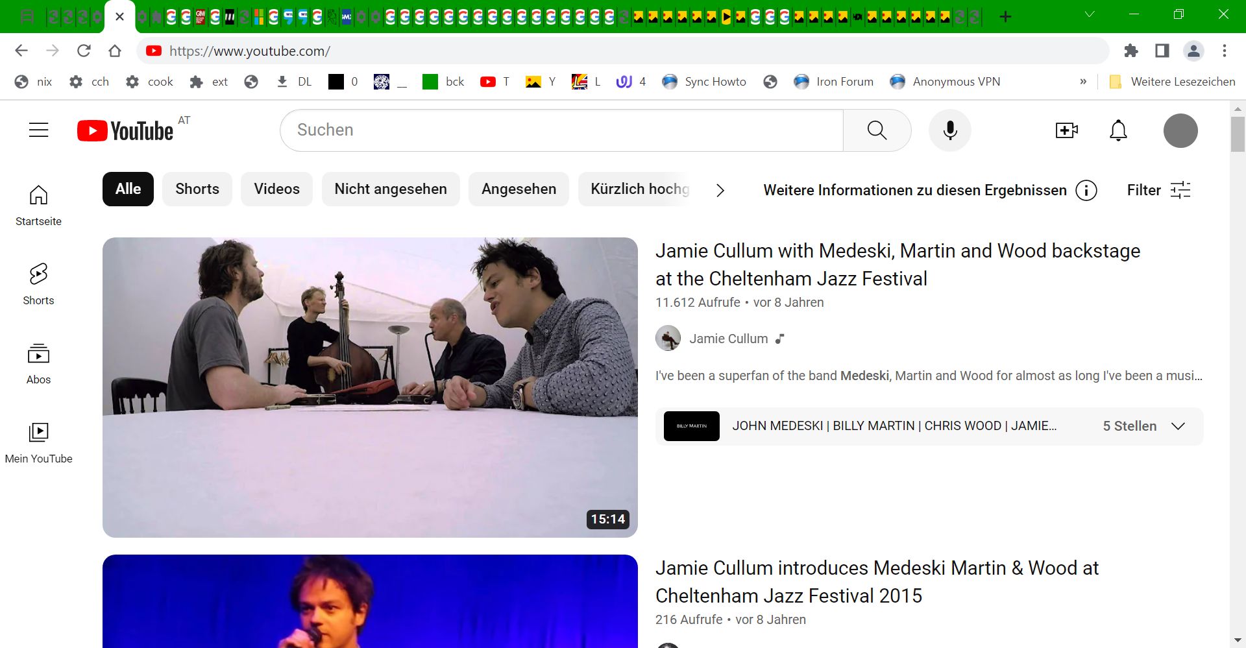
Task: Open the Iron Forum bookmark
Action: [x=834, y=82]
